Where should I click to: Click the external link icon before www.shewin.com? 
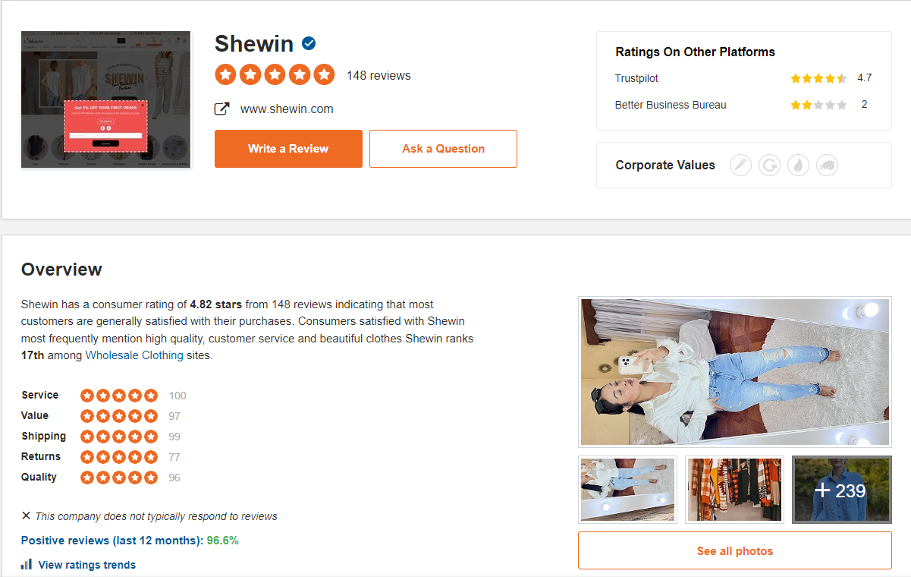(x=221, y=109)
